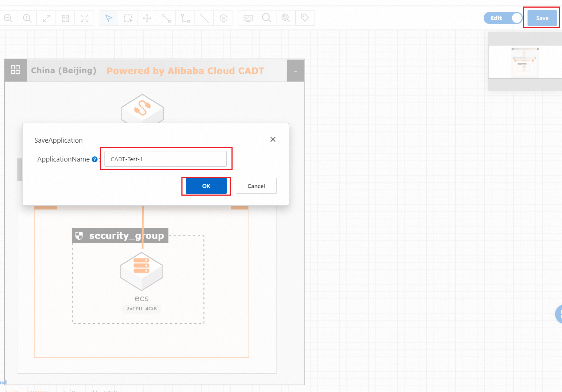Viewport: 562px width, 392px height.
Task: Click the tag search magnifier icon
Action: point(286,18)
